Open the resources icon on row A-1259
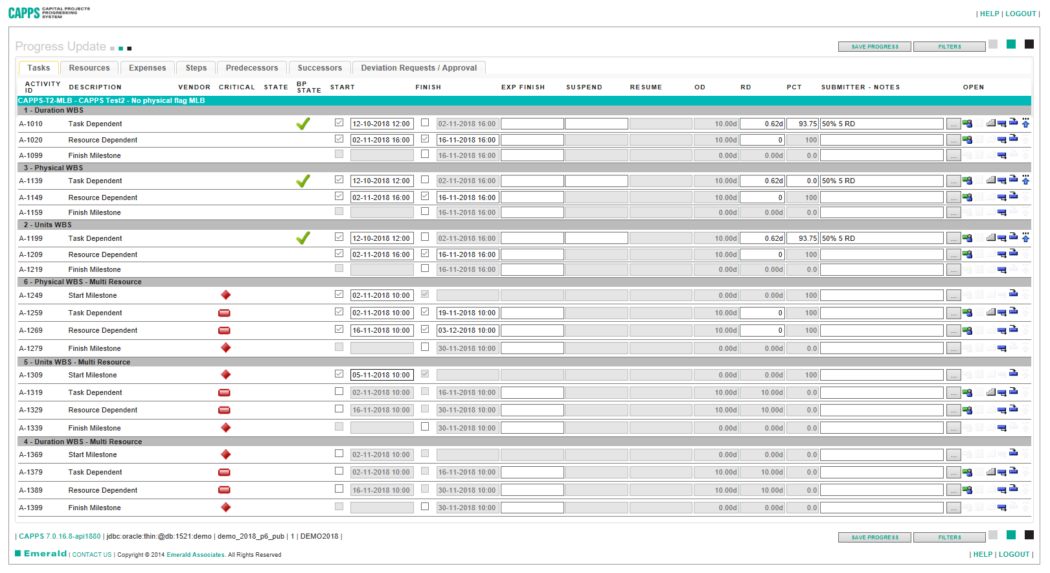This screenshot has height=573, width=1050. tap(967, 313)
